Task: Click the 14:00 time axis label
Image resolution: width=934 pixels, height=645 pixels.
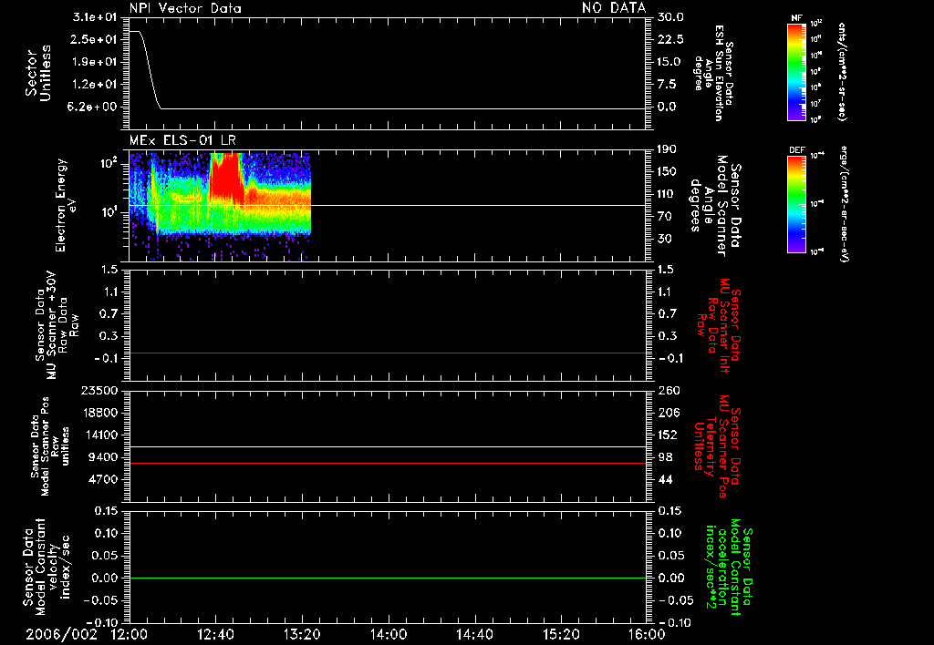Action: pyautogui.click(x=389, y=635)
